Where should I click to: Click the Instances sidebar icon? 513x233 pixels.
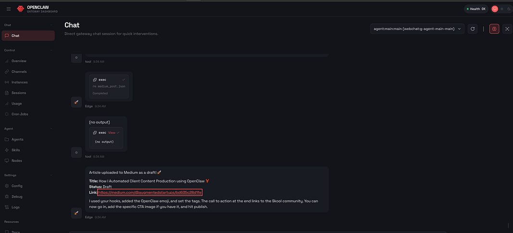(x=7, y=82)
